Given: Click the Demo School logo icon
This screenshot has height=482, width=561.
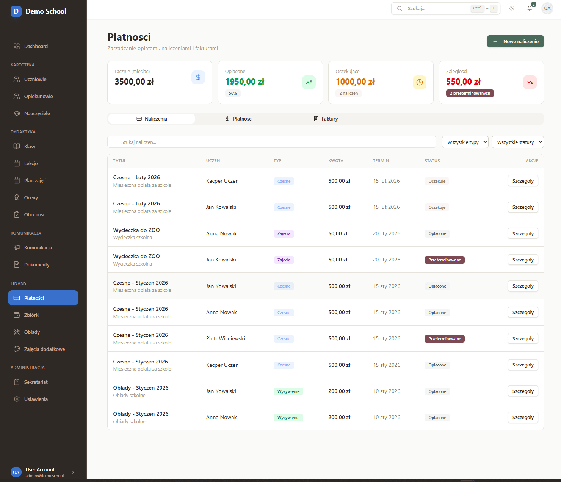Looking at the screenshot, I should coord(16,11).
